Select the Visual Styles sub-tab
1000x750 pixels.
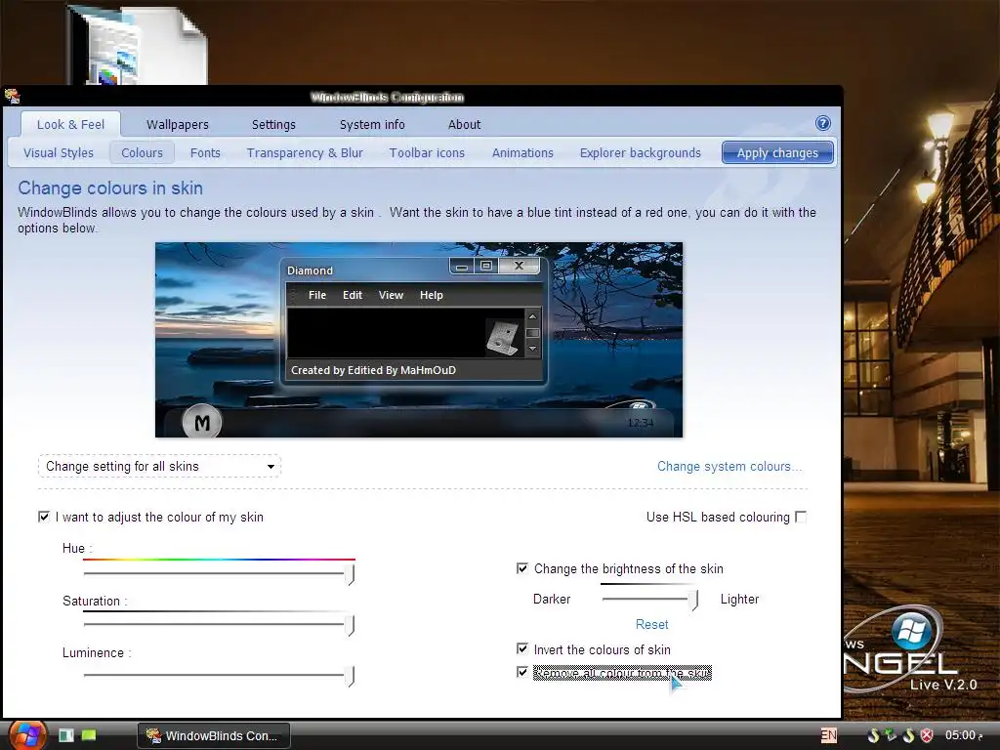(x=59, y=153)
